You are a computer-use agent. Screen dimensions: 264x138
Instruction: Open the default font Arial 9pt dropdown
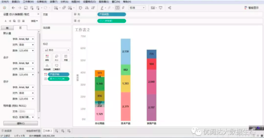pyautogui.click(x=27, y=39)
